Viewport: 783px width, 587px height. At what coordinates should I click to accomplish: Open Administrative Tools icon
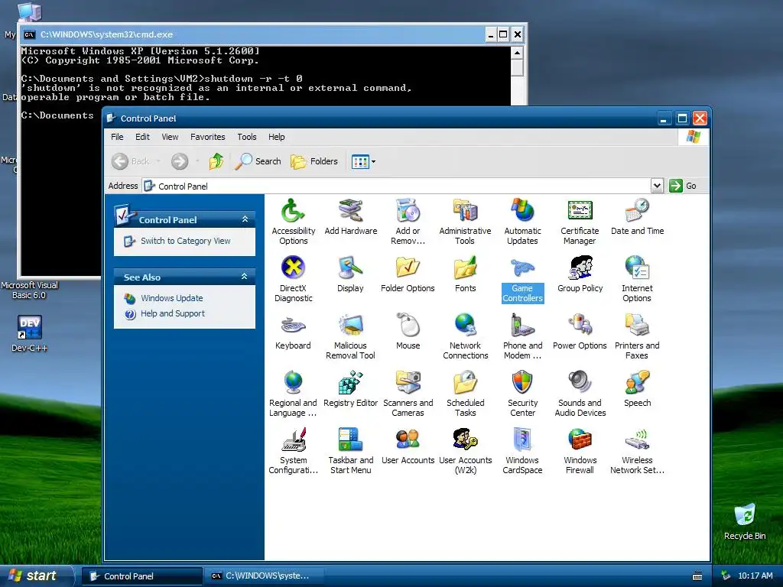(x=465, y=222)
